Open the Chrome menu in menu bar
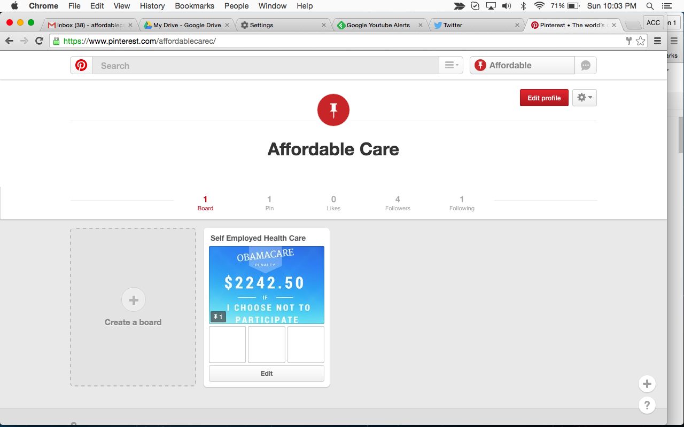The height and width of the screenshot is (427, 684). point(43,6)
